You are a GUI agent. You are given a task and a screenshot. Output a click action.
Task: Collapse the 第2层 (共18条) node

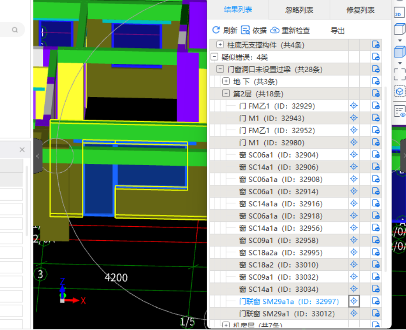[x=226, y=94]
